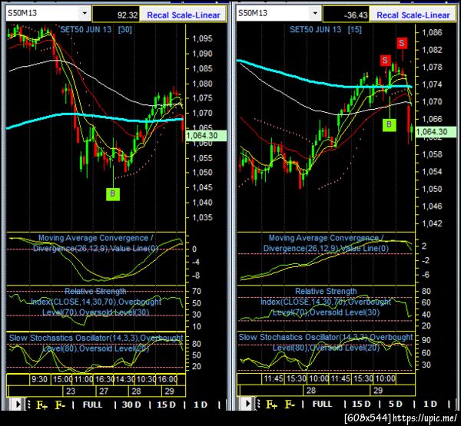Click Slow Stochastics title in left chart

click(96, 343)
